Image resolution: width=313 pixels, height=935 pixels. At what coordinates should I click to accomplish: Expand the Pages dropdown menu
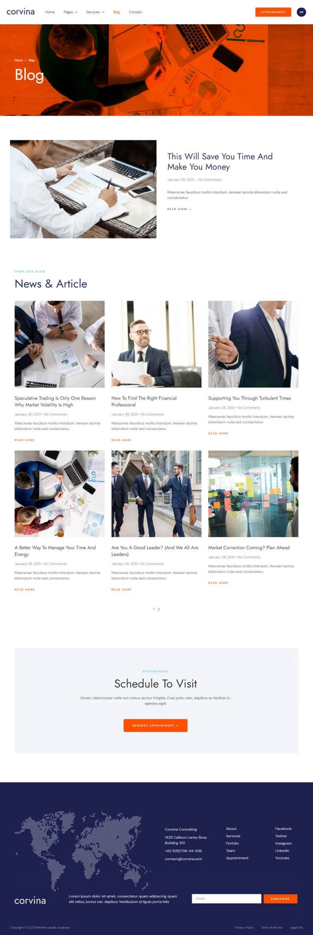tap(70, 12)
